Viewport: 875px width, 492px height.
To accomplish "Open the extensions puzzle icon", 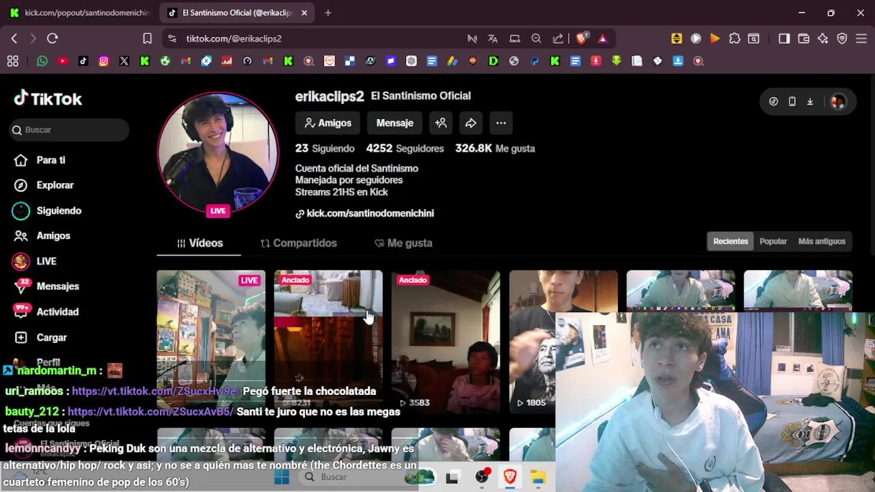I will click(x=734, y=39).
